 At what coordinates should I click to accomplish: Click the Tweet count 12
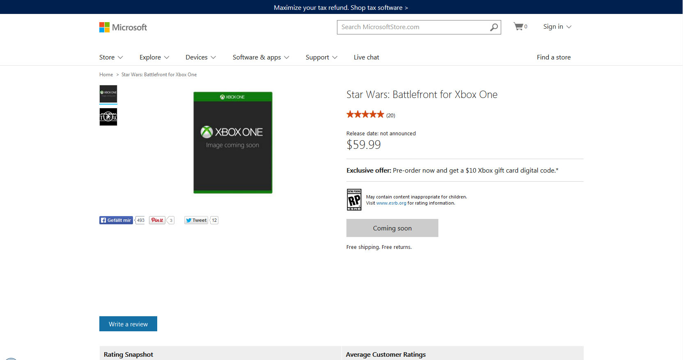(214, 220)
